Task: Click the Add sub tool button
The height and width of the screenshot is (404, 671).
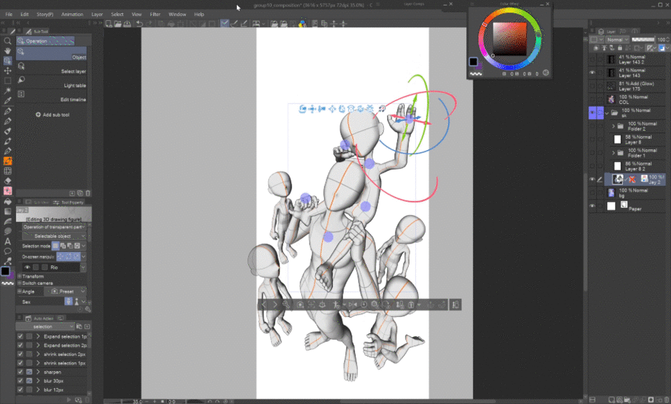Action: [x=52, y=114]
